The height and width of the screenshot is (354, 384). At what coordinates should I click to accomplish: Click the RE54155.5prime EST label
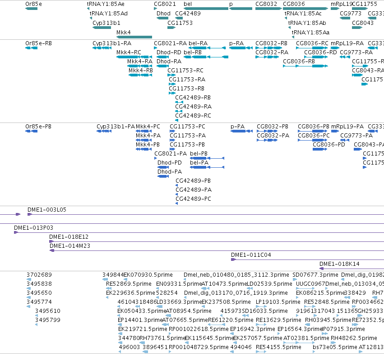[278, 347]
